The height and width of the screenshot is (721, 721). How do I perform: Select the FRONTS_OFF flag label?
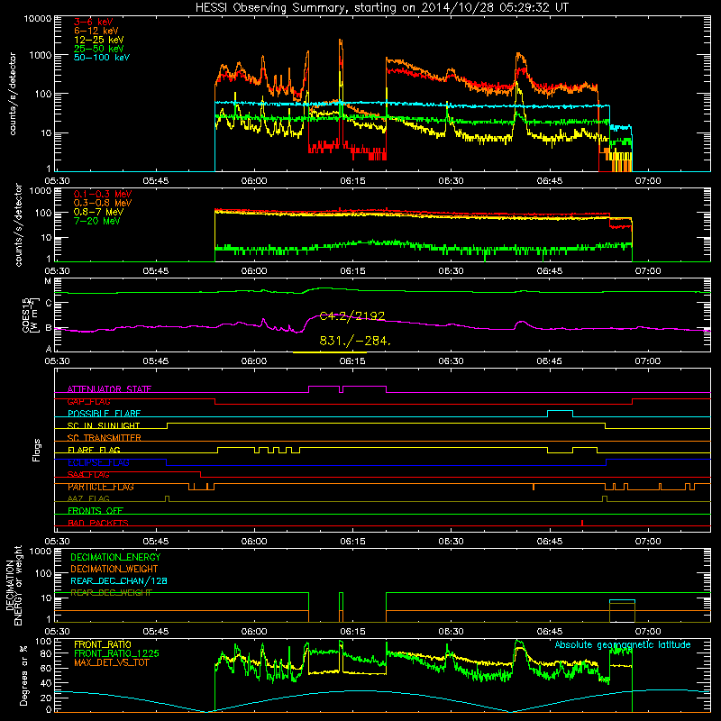[x=96, y=511]
